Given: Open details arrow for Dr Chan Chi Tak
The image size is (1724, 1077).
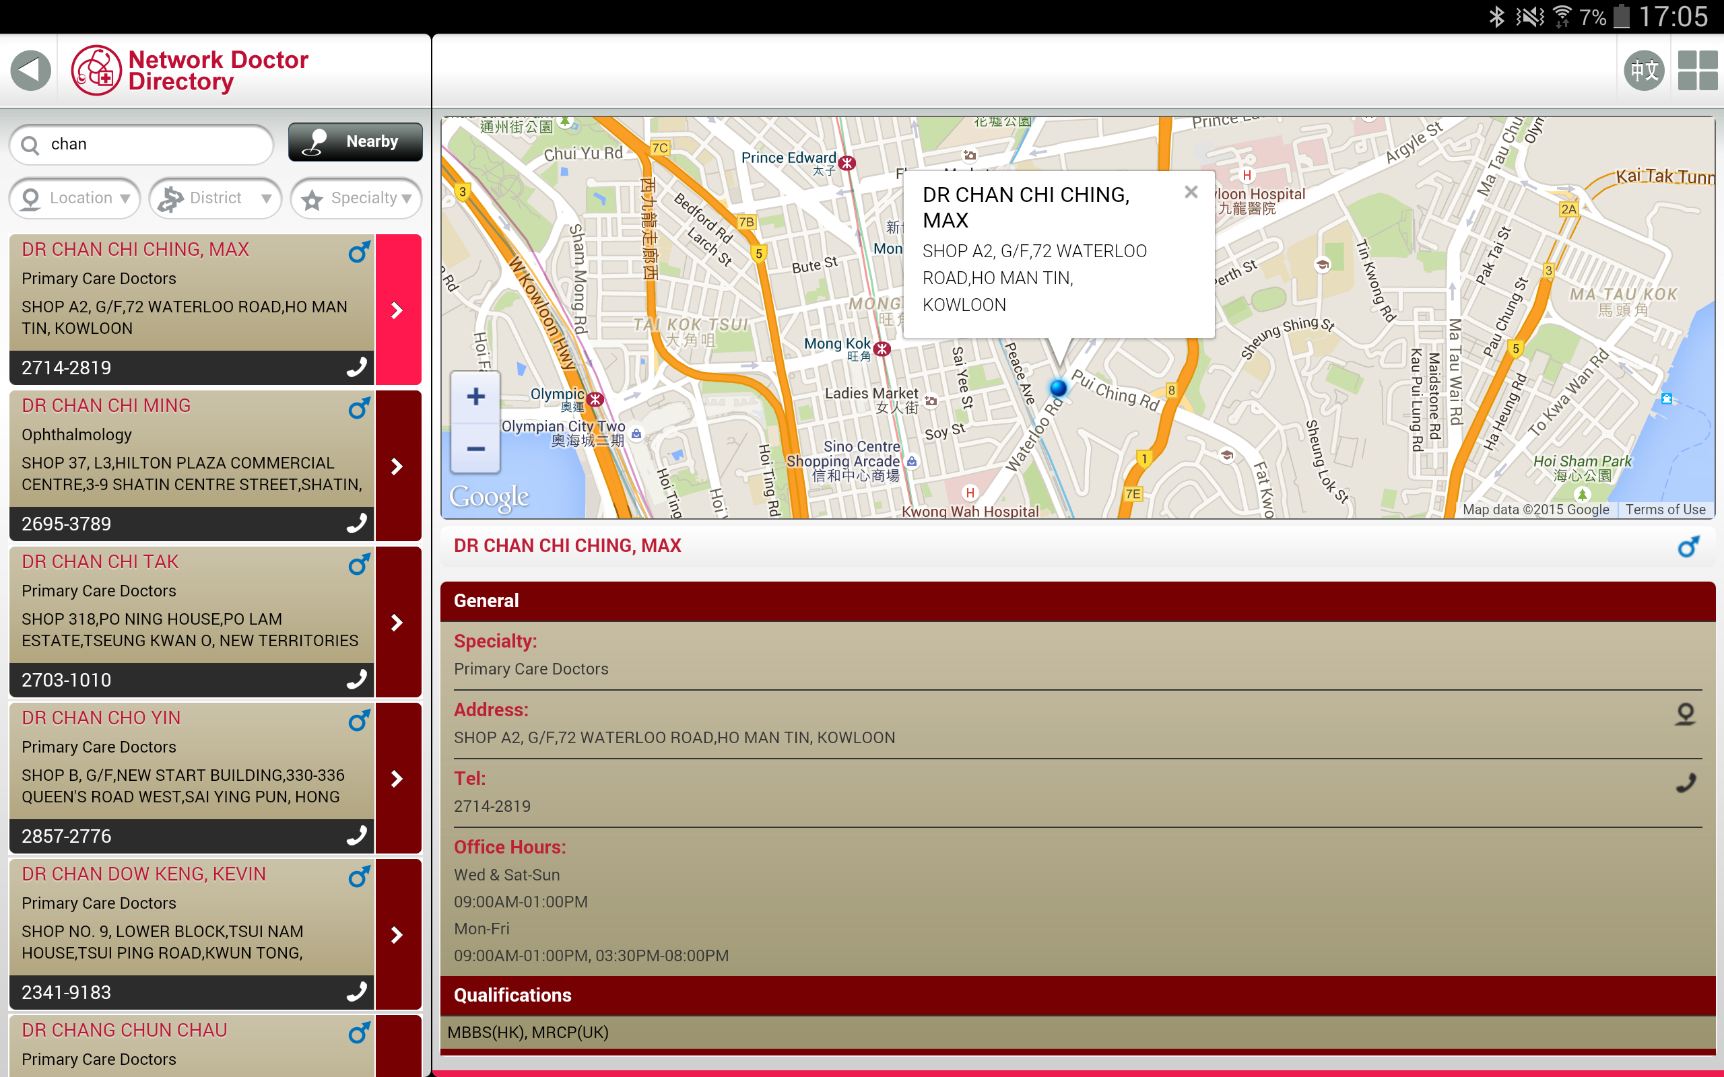Looking at the screenshot, I should (398, 622).
